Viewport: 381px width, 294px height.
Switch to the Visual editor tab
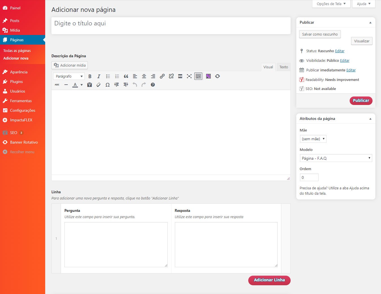[x=268, y=67]
